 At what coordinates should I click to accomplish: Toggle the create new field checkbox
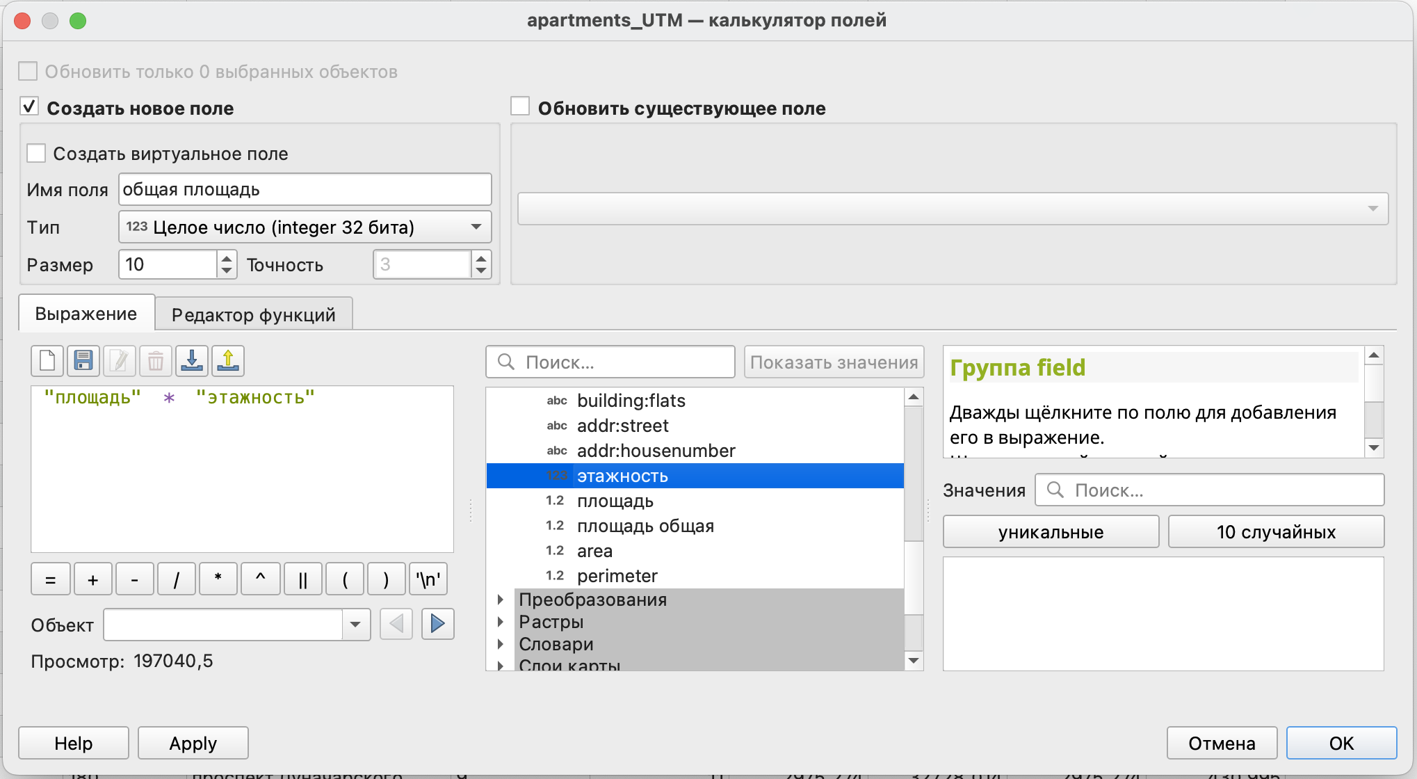[29, 107]
